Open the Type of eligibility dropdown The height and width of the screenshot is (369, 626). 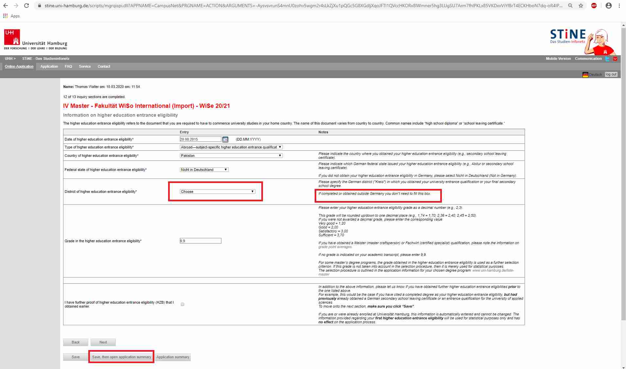click(x=231, y=147)
